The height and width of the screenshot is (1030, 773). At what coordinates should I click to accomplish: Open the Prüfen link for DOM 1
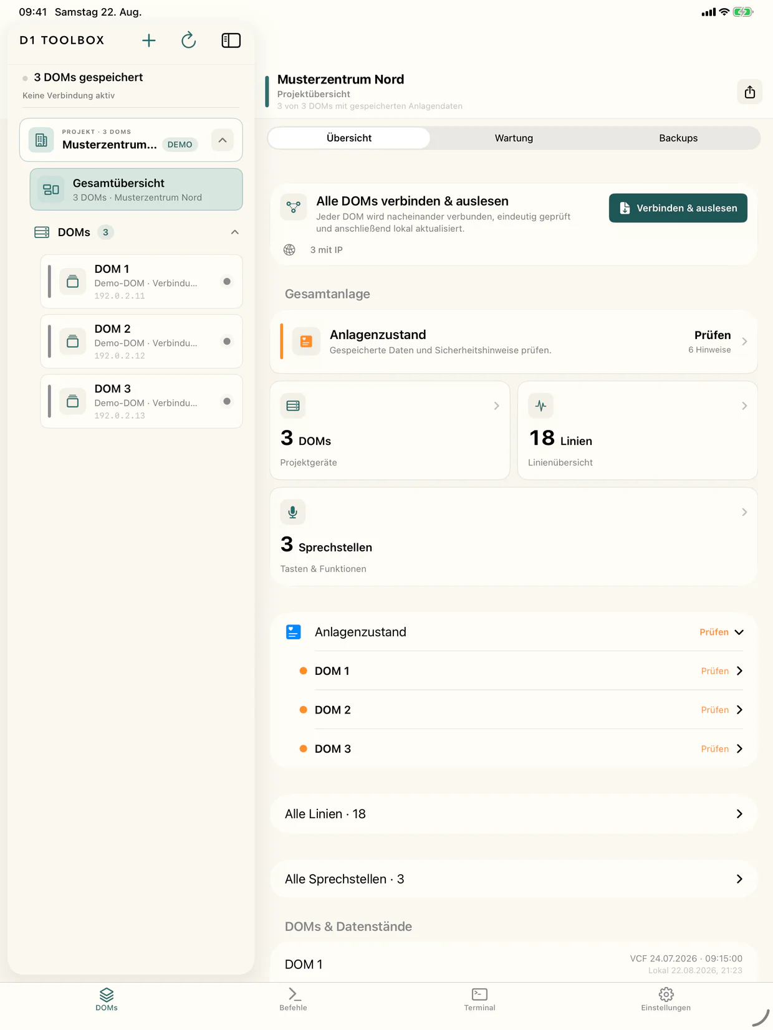pyautogui.click(x=715, y=671)
